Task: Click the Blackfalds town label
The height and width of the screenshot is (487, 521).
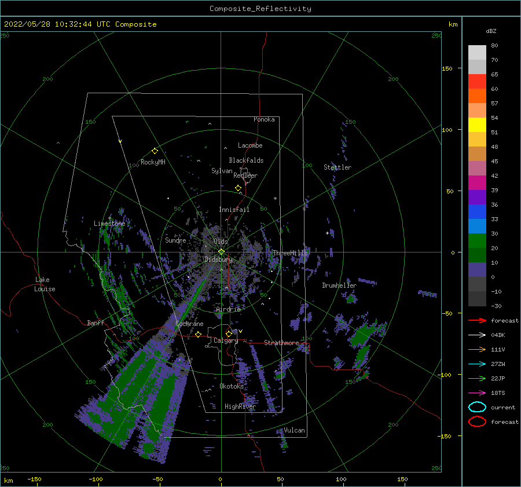Action: (246, 160)
